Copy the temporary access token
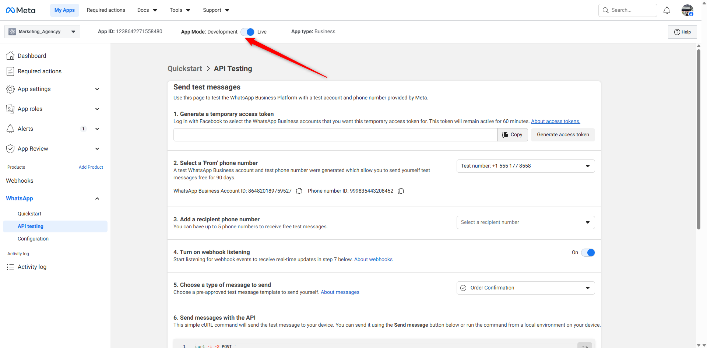Viewport: 707px width, 348px height. [513, 135]
